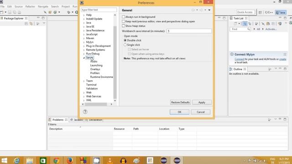
Task: Select Double click open mode
Action: tap(125, 41)
